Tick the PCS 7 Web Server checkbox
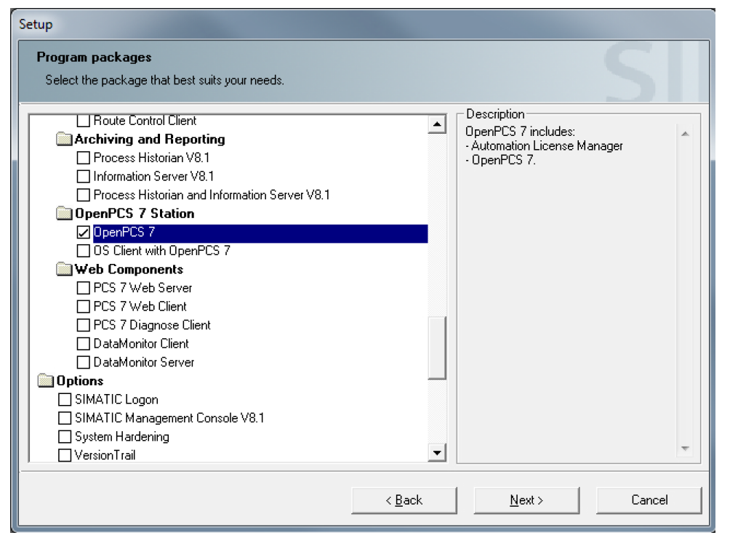 [x=84, y=288]
